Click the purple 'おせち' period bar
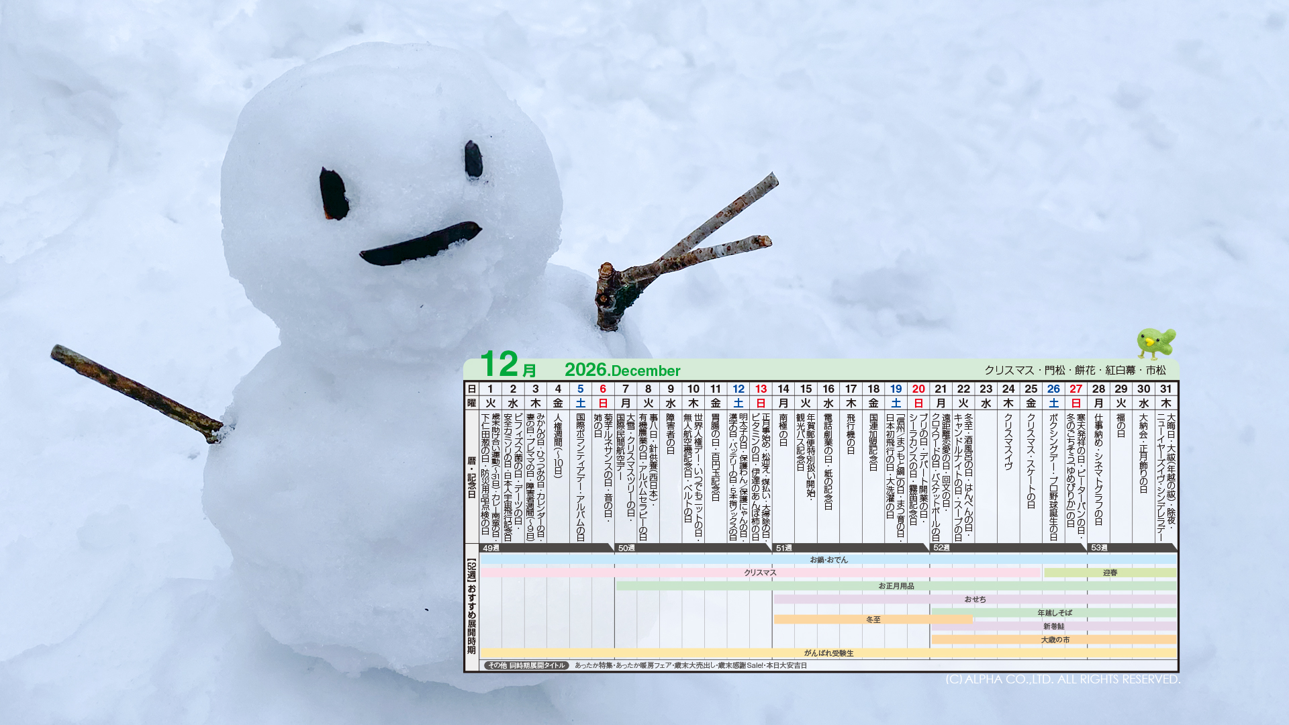Screen dimensions: 1289x725 click(975, 599)
